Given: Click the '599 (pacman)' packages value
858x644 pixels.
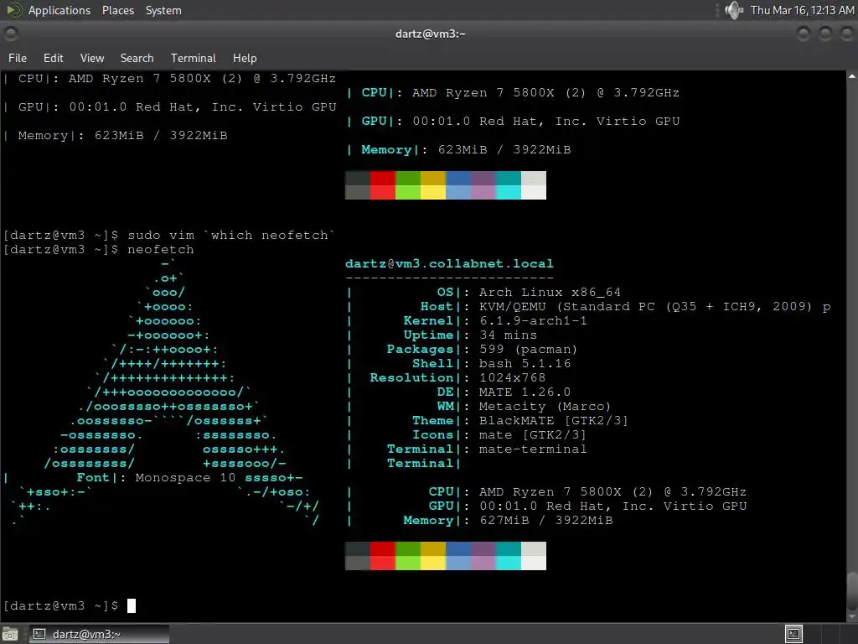Looking at the screenshot, I should 528,350.
